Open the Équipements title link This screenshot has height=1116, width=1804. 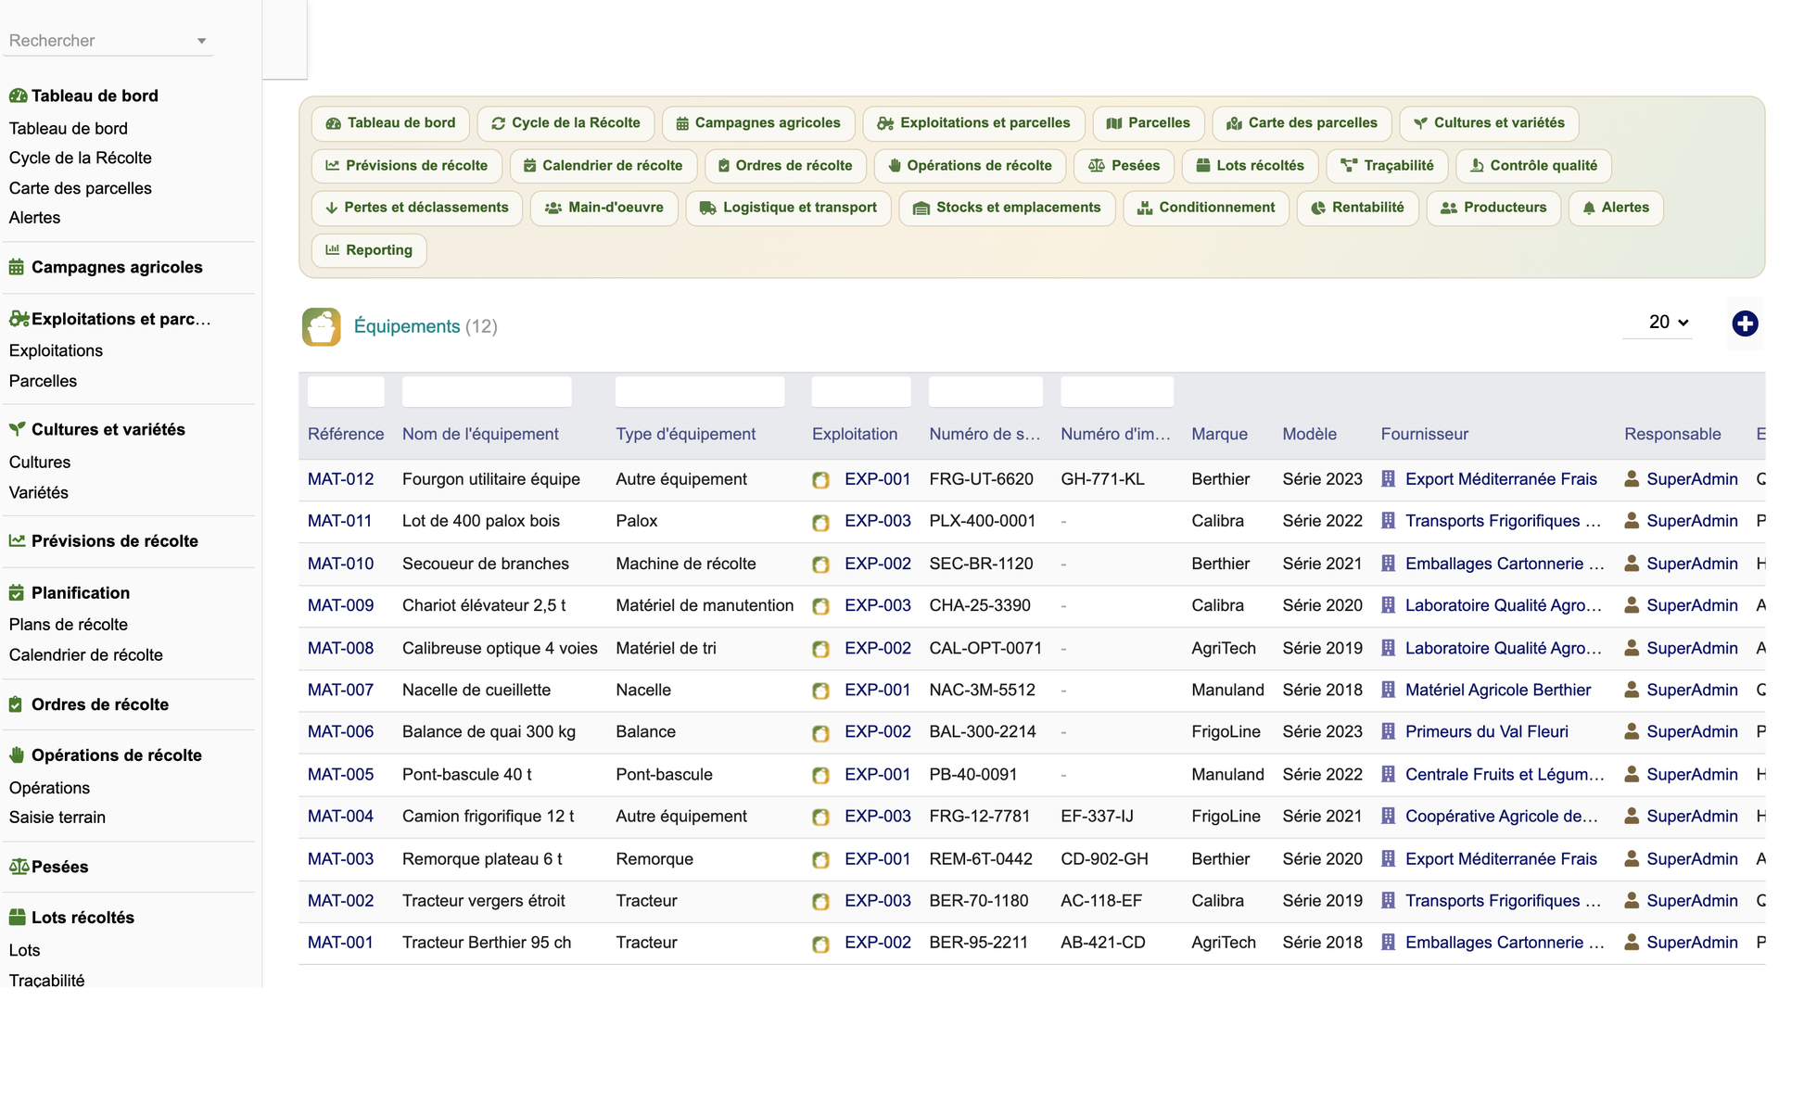pyautogui.click(x=407, y=326)
